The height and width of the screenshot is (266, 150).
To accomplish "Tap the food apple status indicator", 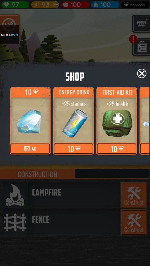I will point(75,5).
